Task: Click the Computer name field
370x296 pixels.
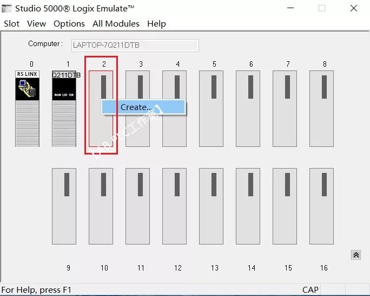Action: pos(135,45)
